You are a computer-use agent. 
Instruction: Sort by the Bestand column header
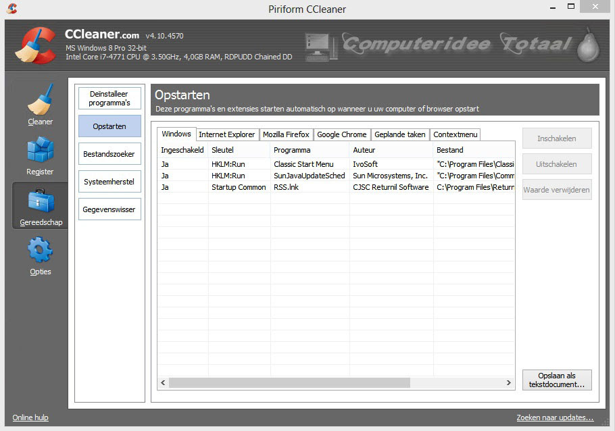tap(474, 150)
